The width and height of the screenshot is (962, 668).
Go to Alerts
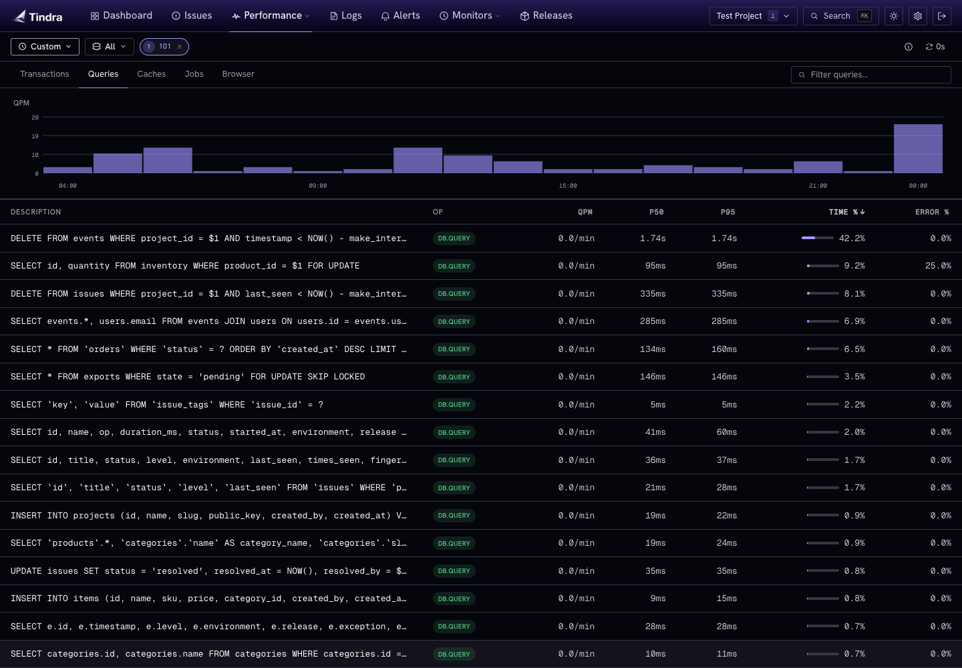click(400, 15)
